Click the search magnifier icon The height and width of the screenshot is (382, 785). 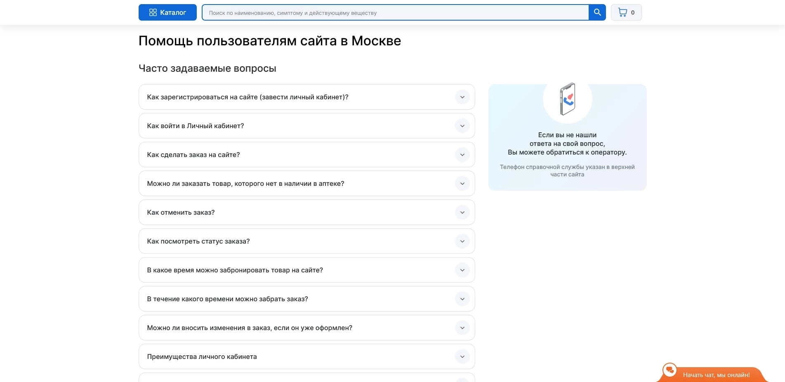click(x=596, y=12)
